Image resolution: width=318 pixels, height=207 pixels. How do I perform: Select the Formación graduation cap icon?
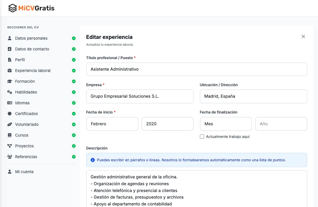pyautogui.click(x=9, y=81)
